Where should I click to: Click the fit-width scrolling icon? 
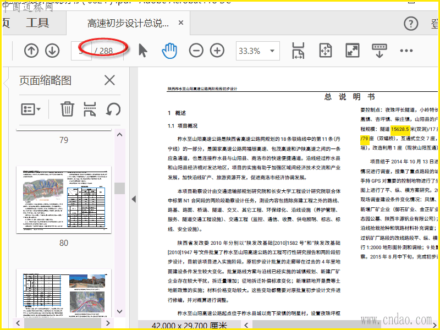click(298, 51)
